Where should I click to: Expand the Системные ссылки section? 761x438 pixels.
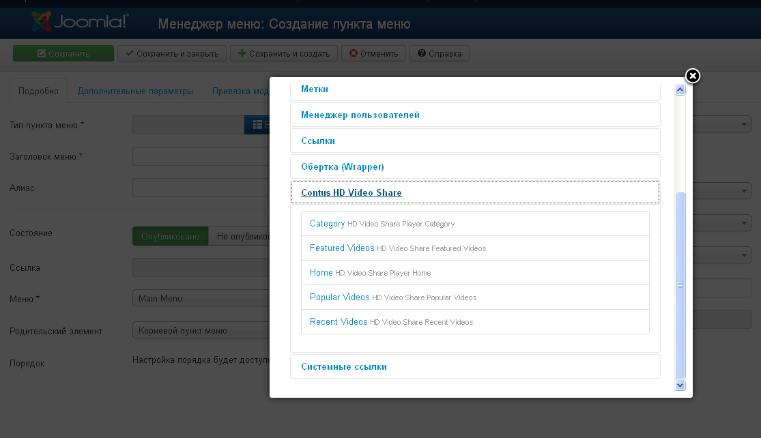tap(343, 366)
